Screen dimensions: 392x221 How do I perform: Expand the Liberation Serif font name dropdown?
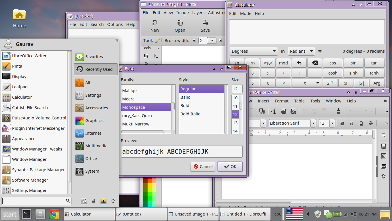point(313,123)
